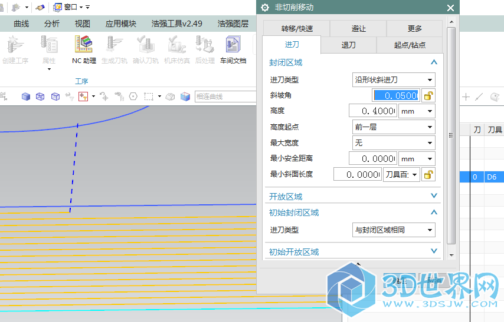Collapse the 封闭区域 section

(x=434, y=62)
